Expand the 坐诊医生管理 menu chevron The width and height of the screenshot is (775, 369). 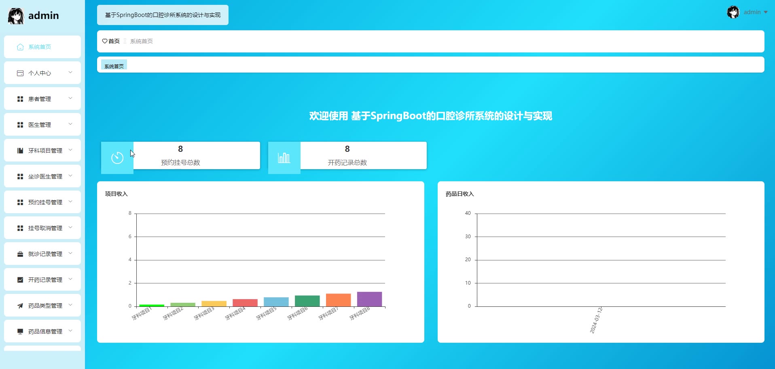tap(70, 176)
